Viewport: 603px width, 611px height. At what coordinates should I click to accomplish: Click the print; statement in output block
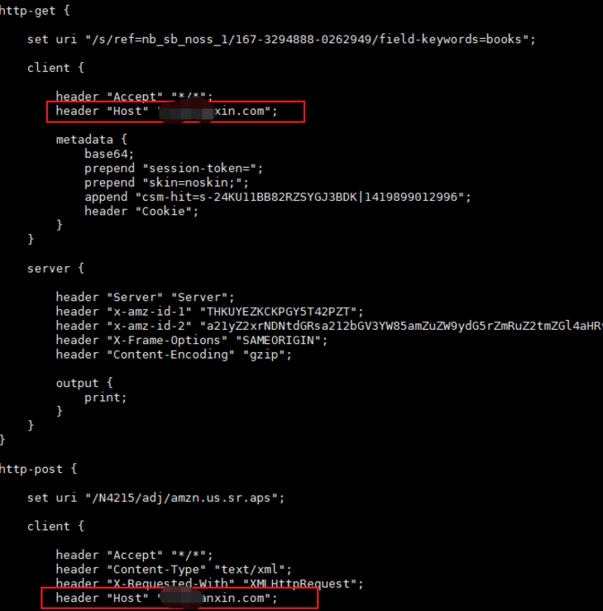coord(106,398)
